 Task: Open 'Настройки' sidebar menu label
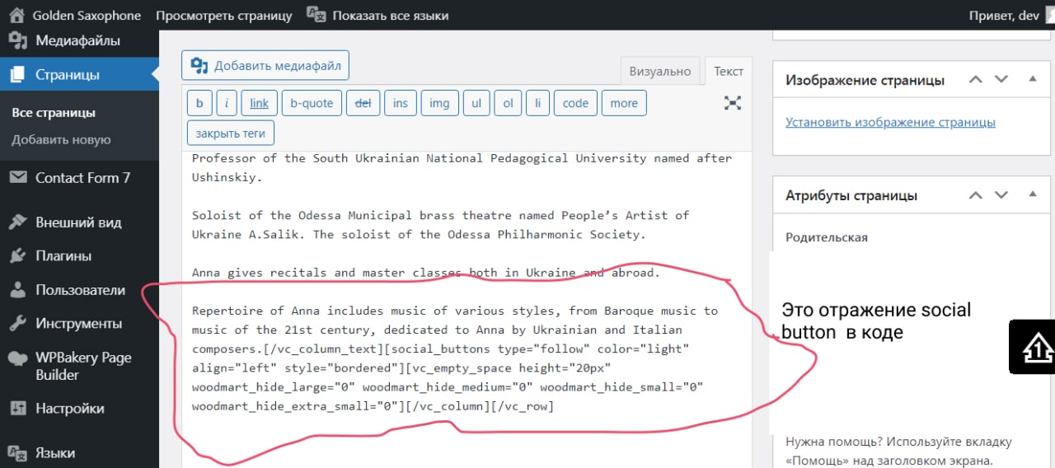(x=70, y=408)
